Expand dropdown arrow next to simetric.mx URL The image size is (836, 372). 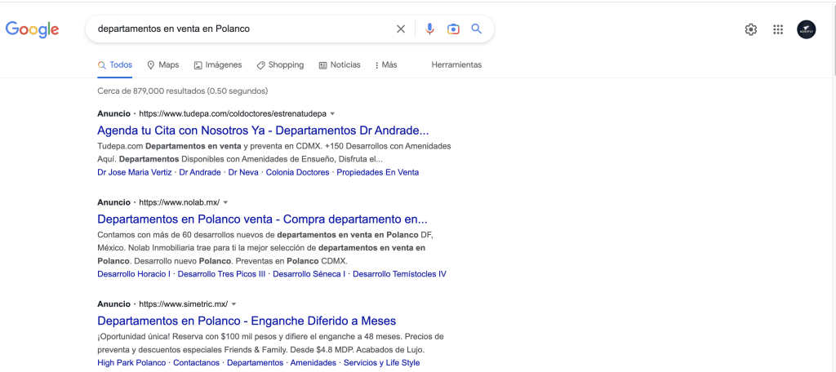click(233, 304)
